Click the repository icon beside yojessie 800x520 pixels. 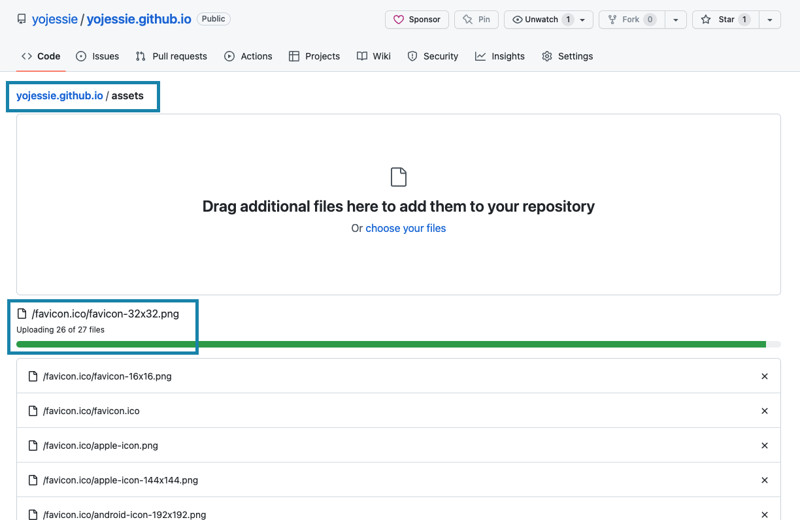point(22,19)
